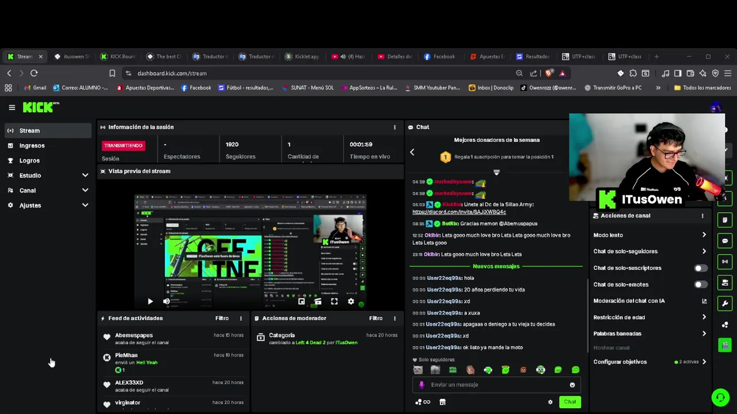Click the green clapperboard icon in right rail
The height and width of the screenshot is (414, 737).
[725, 345]
